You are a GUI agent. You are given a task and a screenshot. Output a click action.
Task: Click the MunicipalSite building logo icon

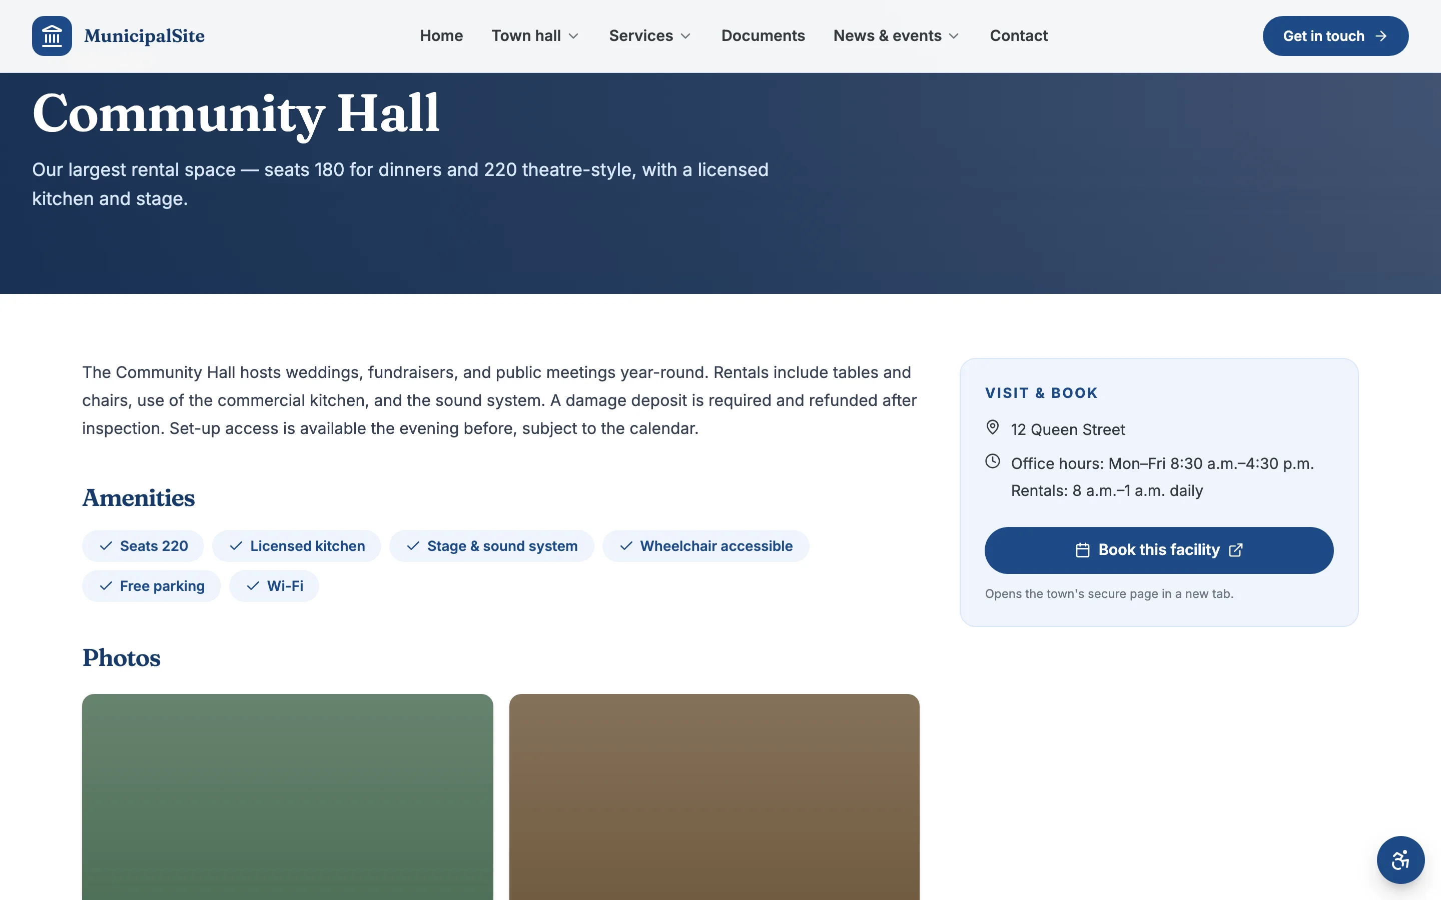tap(52, 35)
